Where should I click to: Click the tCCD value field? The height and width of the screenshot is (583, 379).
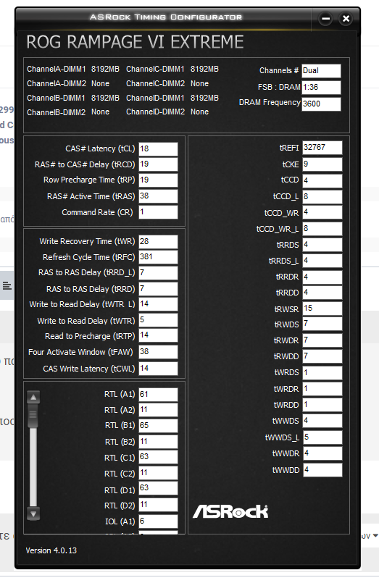point(322,181)
